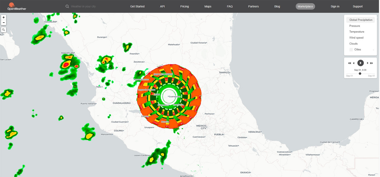
Task: Open the map search magnifier icon
Action: [3, 29]
